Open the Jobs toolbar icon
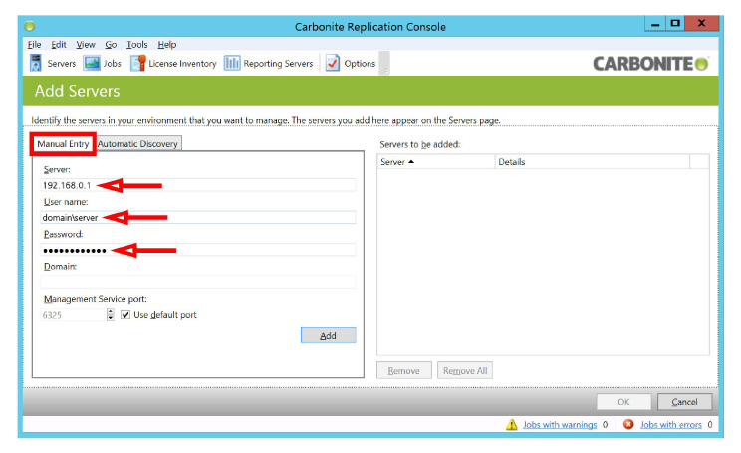This screenshot has width=741, height=453. (x=92, y=63)
